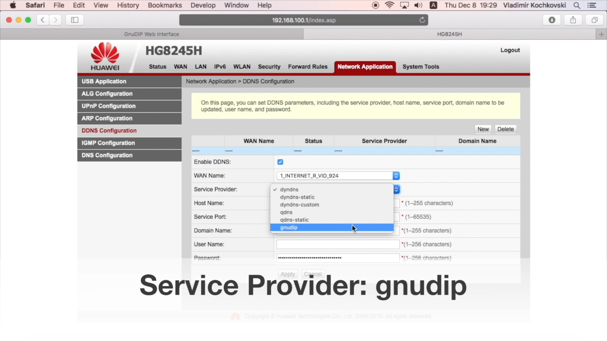
Task: Open USB Application in sidebar
Action: (129, 81)
